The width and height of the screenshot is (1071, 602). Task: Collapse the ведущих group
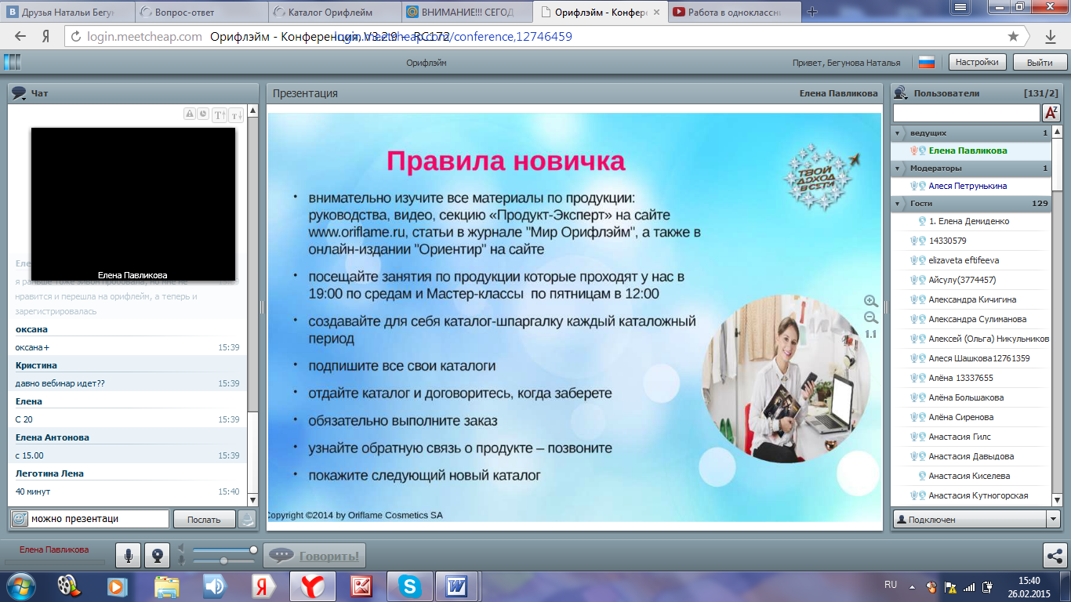point(898,133)
